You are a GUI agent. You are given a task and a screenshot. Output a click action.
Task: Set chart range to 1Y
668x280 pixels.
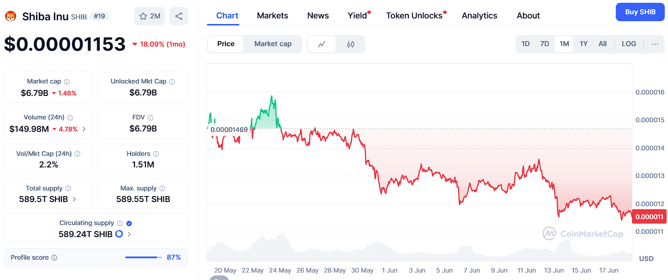[583, 44]
